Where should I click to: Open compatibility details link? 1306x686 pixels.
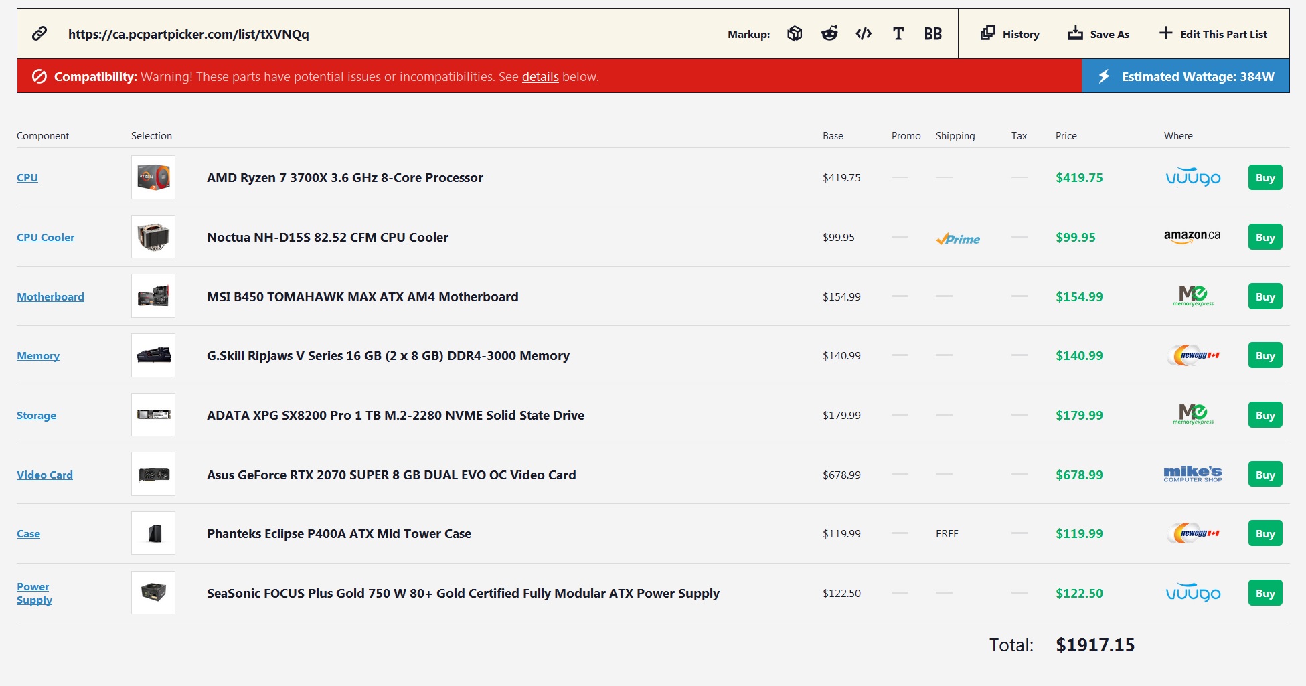[x=540, y=76]
